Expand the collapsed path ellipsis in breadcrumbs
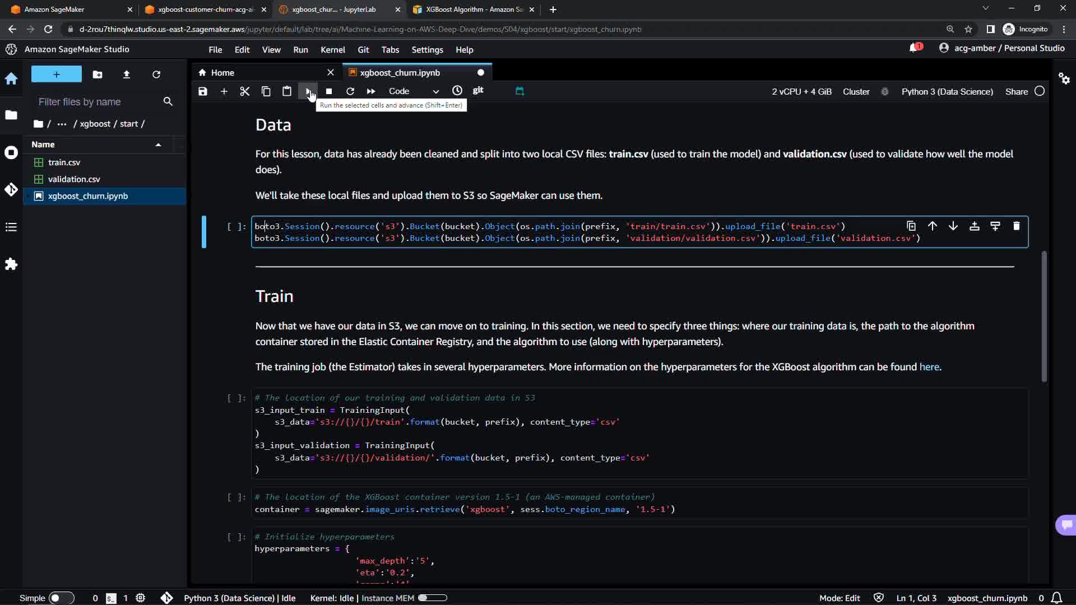 point(62,124)
